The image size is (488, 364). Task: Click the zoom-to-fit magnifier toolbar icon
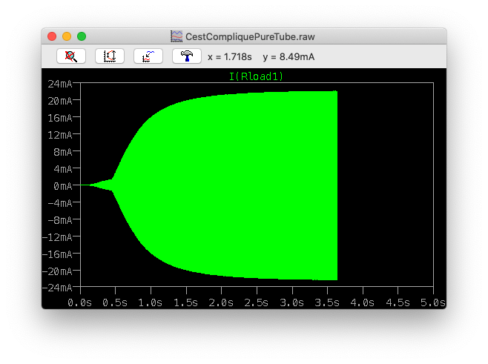point(71,56)
